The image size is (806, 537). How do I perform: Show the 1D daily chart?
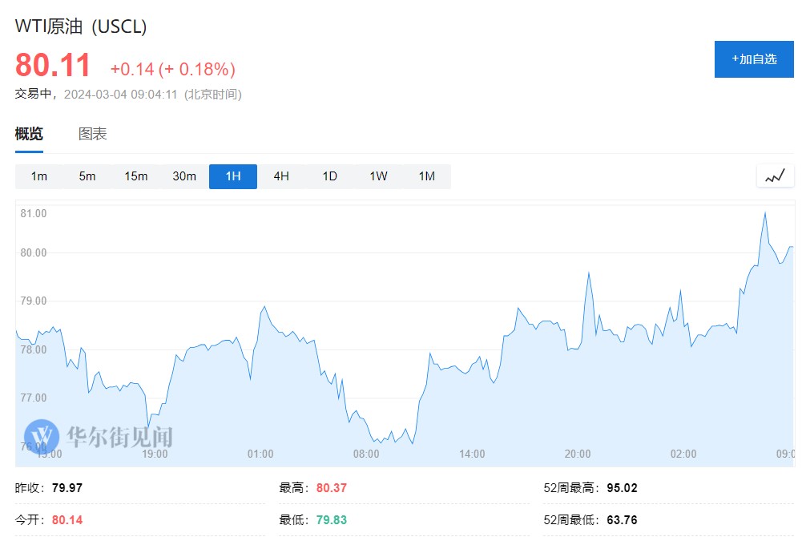click(x=329, y=176)
